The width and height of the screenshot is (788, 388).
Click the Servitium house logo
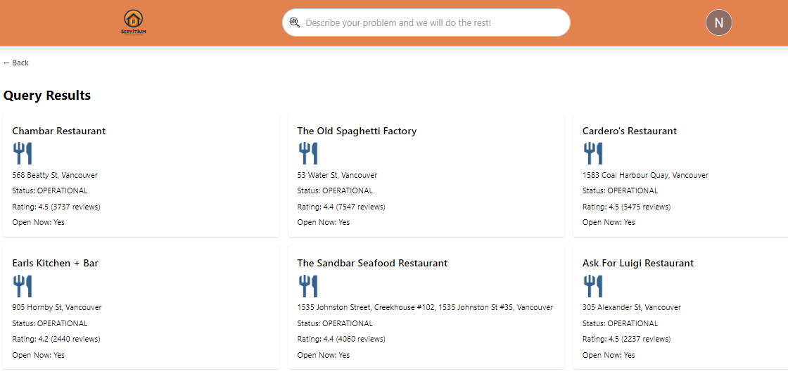tap(134, 22)
